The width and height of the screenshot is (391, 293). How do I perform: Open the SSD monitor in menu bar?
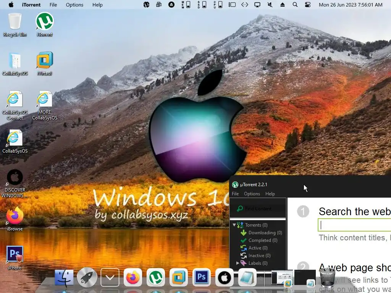(202, 5)
